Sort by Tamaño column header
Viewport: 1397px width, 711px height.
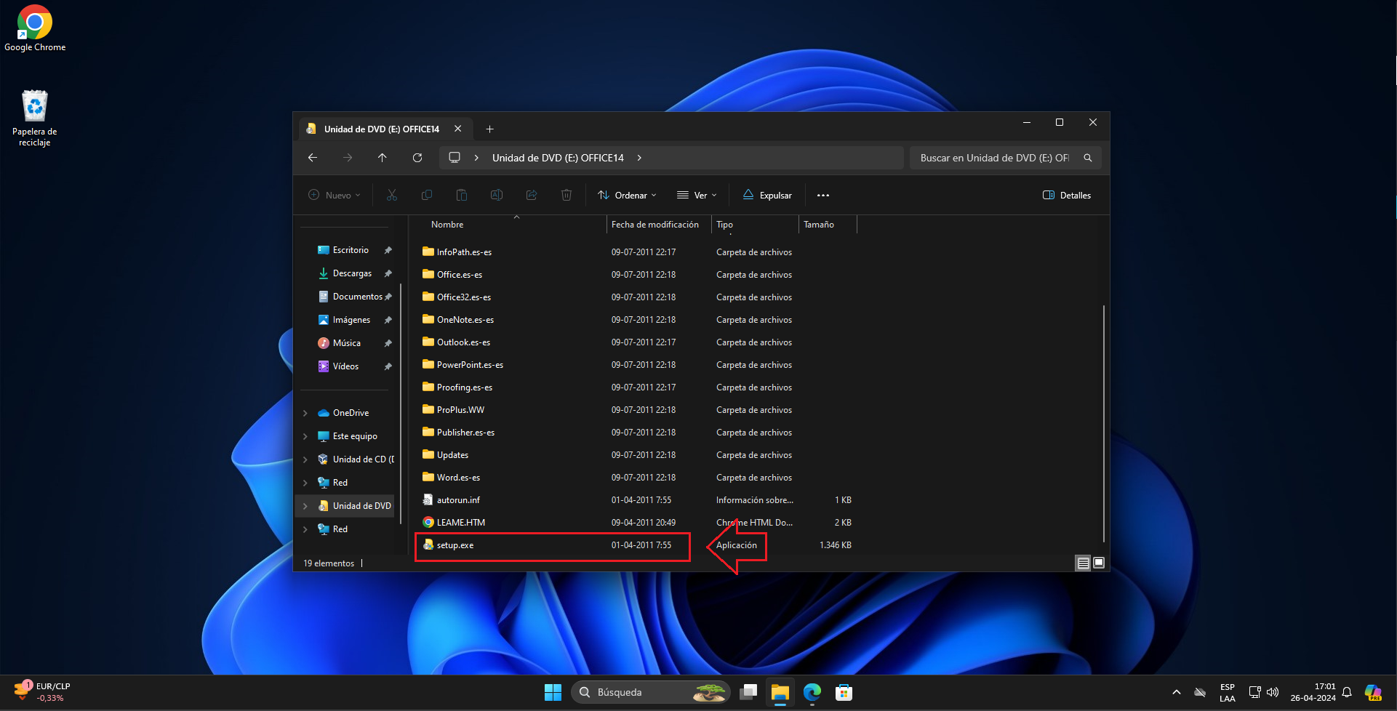pos(828,225)
